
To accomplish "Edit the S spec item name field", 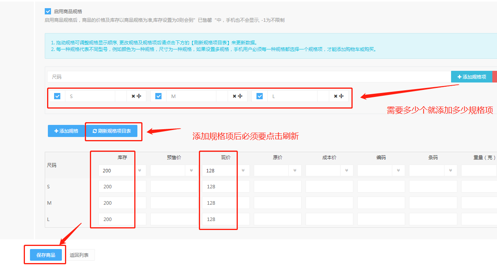I will pyautogui.click(x=90, y=96).
